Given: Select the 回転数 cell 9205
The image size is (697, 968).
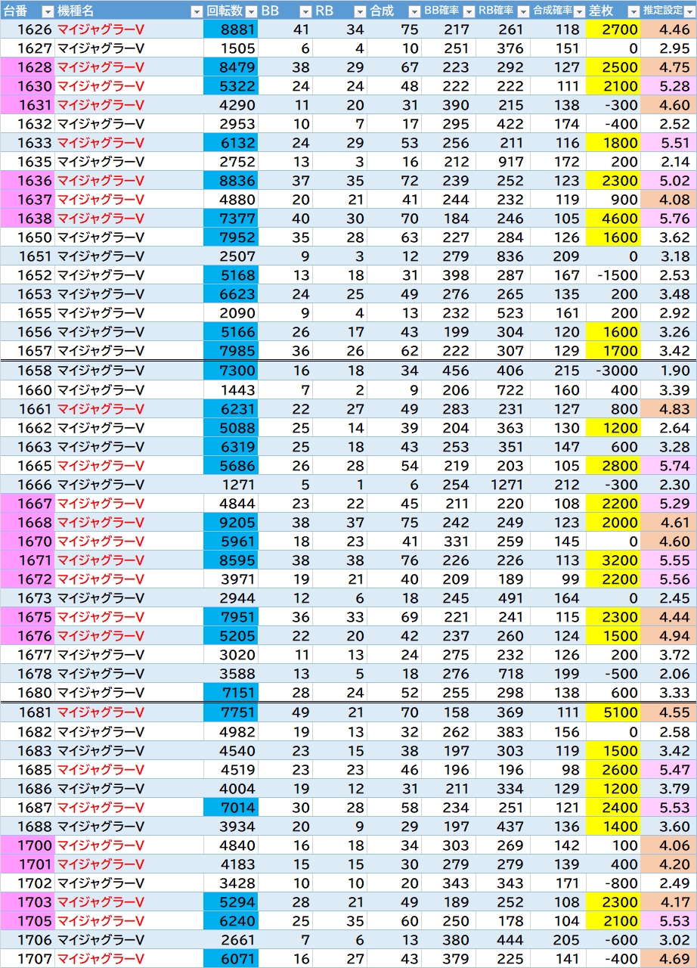Looking at the screenshot, I should tap(231, 523).
